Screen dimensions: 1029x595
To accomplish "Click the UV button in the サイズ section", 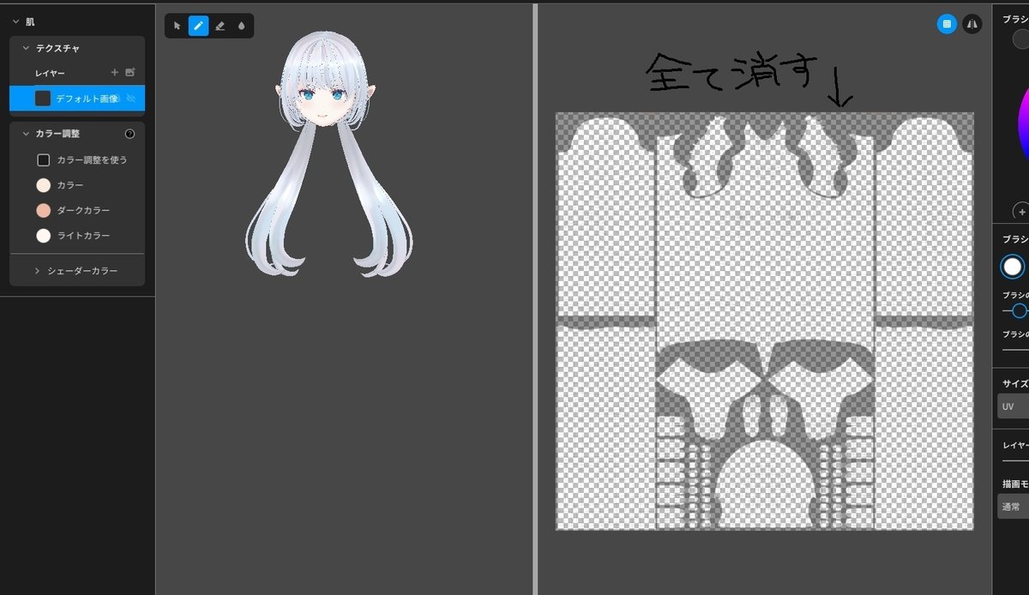I will coord(1008,406).
